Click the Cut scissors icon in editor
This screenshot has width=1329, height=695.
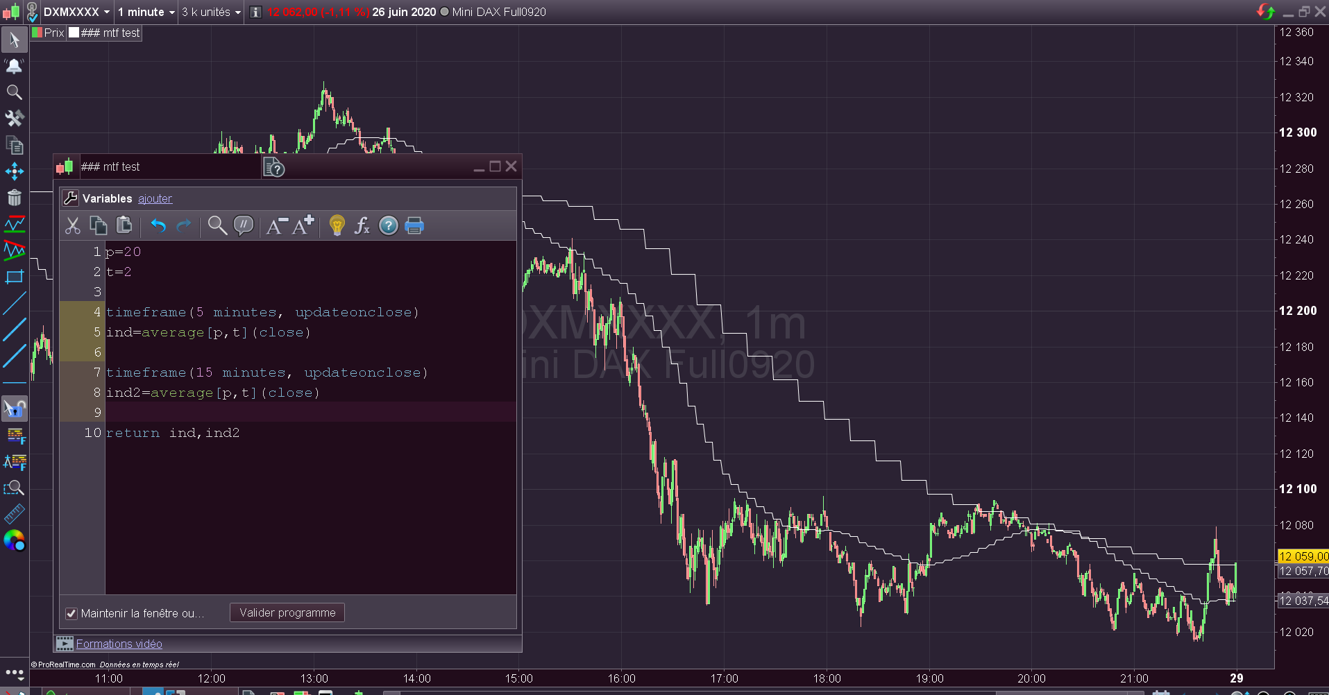point(73,225)
